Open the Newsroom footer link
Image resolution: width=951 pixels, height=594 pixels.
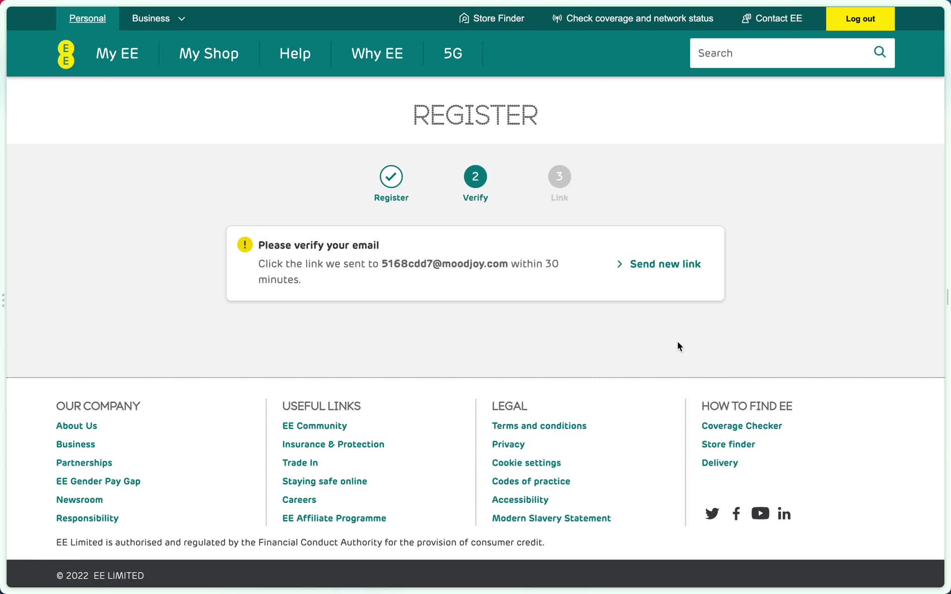[x=79, y=499]
